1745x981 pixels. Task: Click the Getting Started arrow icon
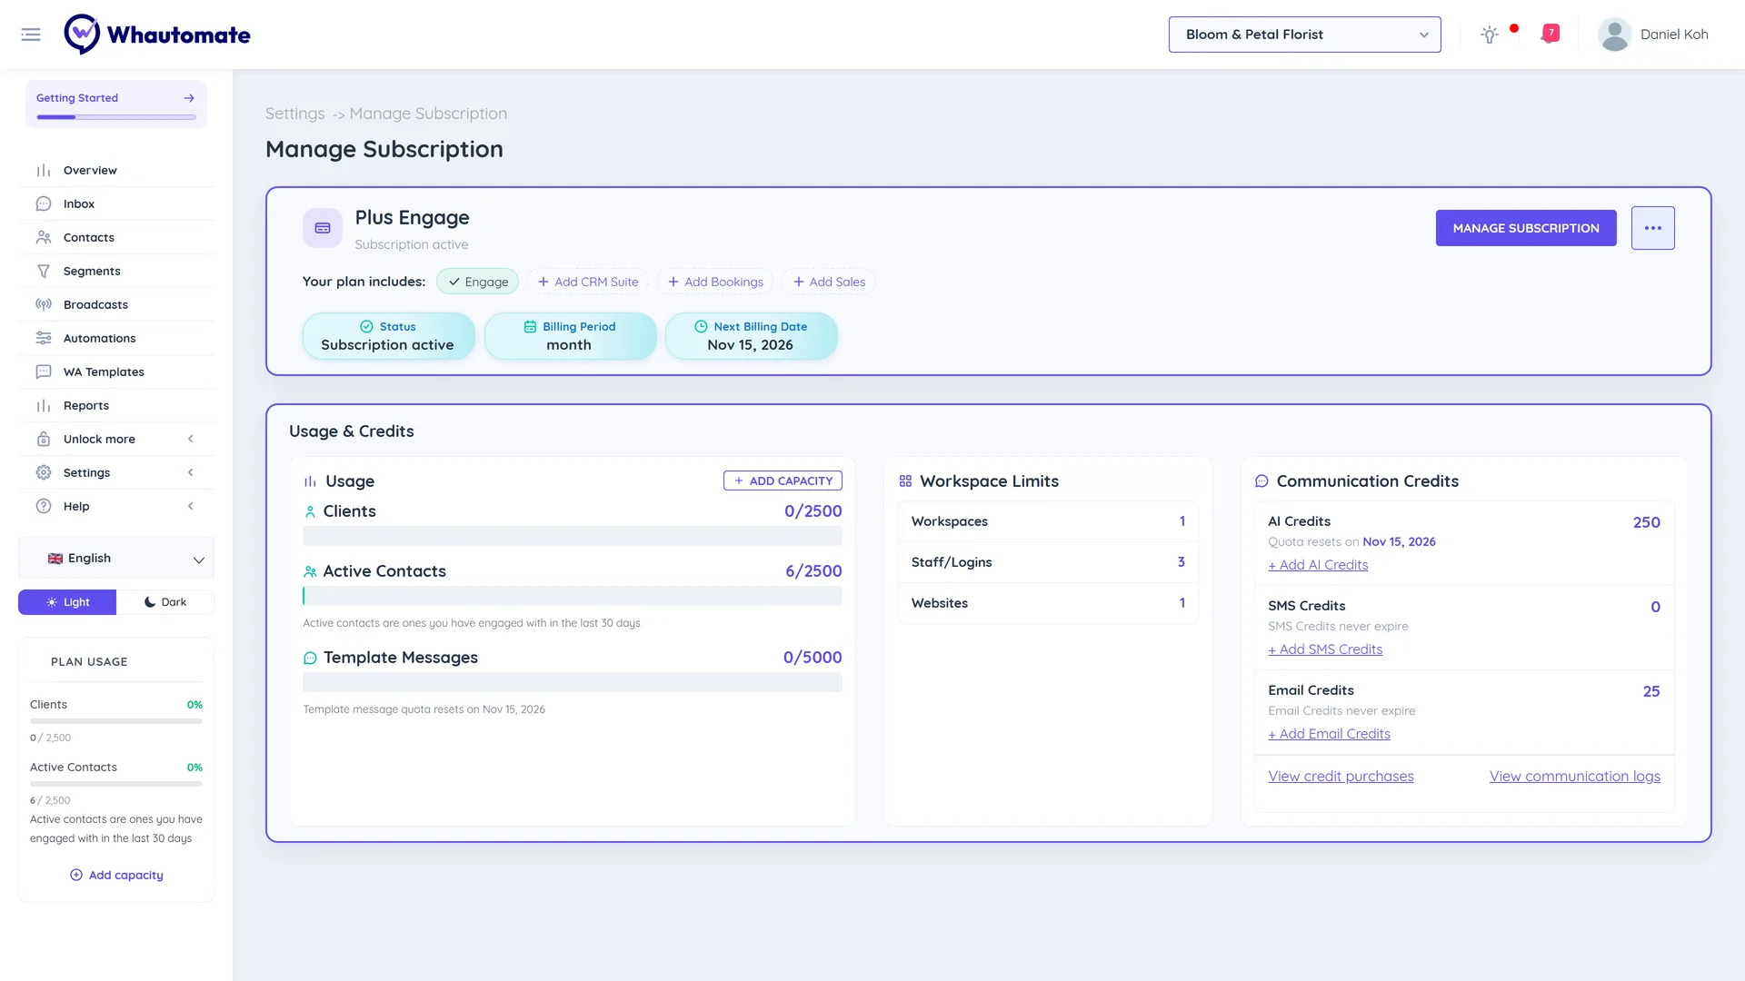coord(189,98)
